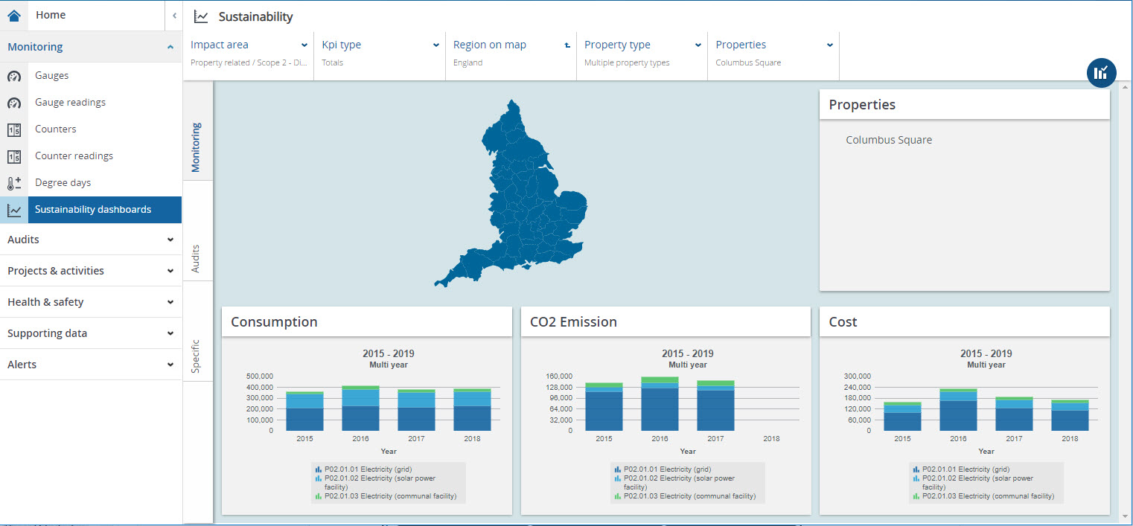Expand the Kpi type dropdown
This screenshot has width=1133, height=526.
coord(437,45)
